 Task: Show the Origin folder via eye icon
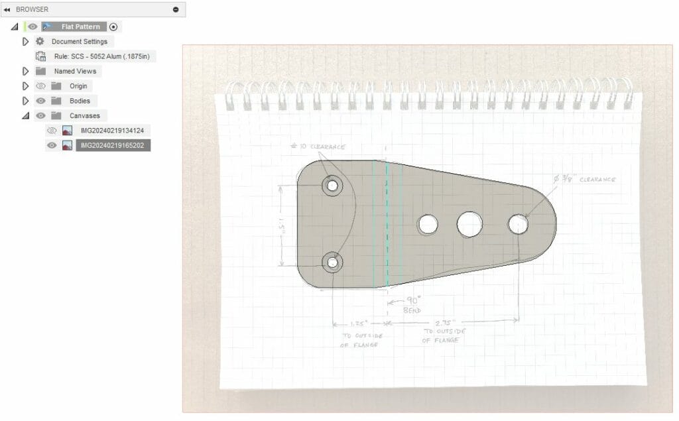[40, 86]
